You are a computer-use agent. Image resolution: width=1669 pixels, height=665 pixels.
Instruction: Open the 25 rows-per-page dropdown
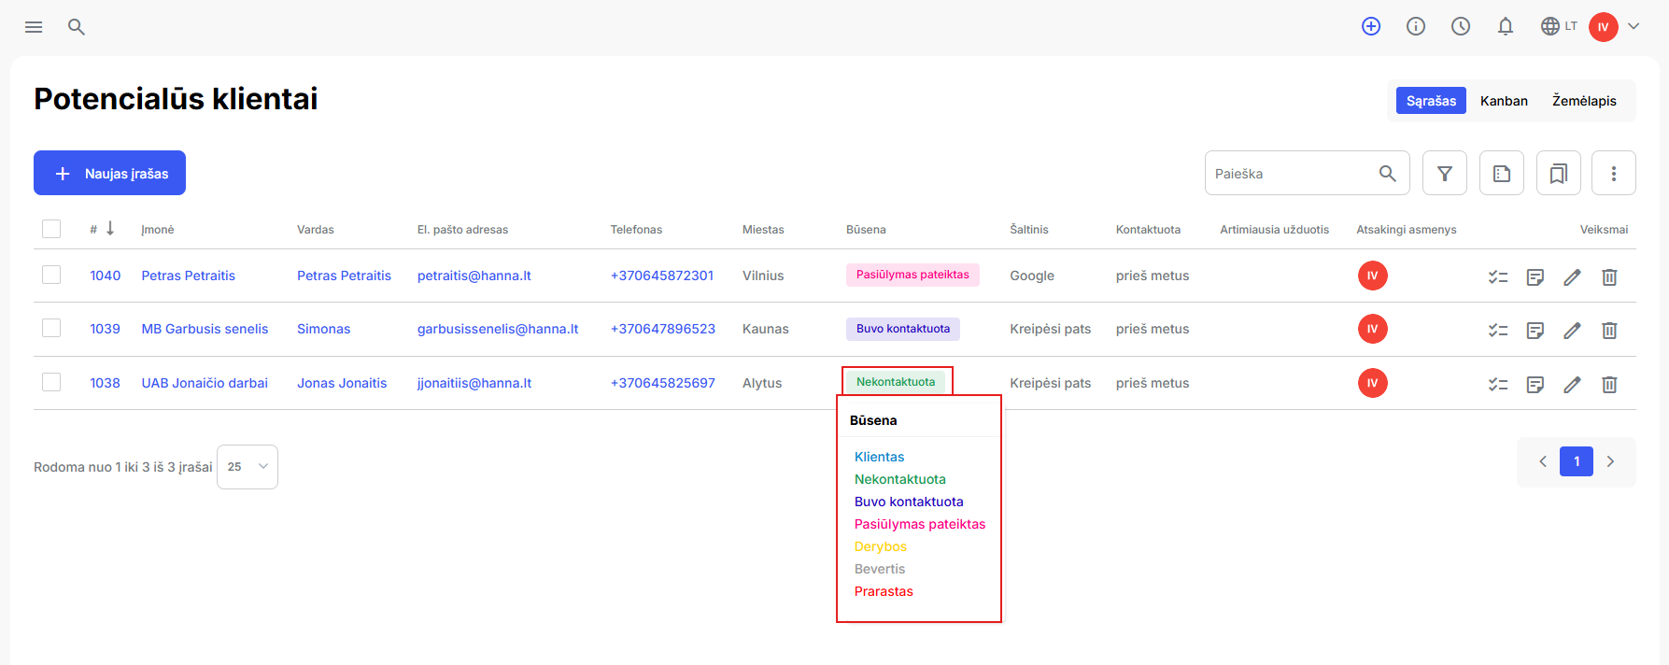tap(248, 467)
